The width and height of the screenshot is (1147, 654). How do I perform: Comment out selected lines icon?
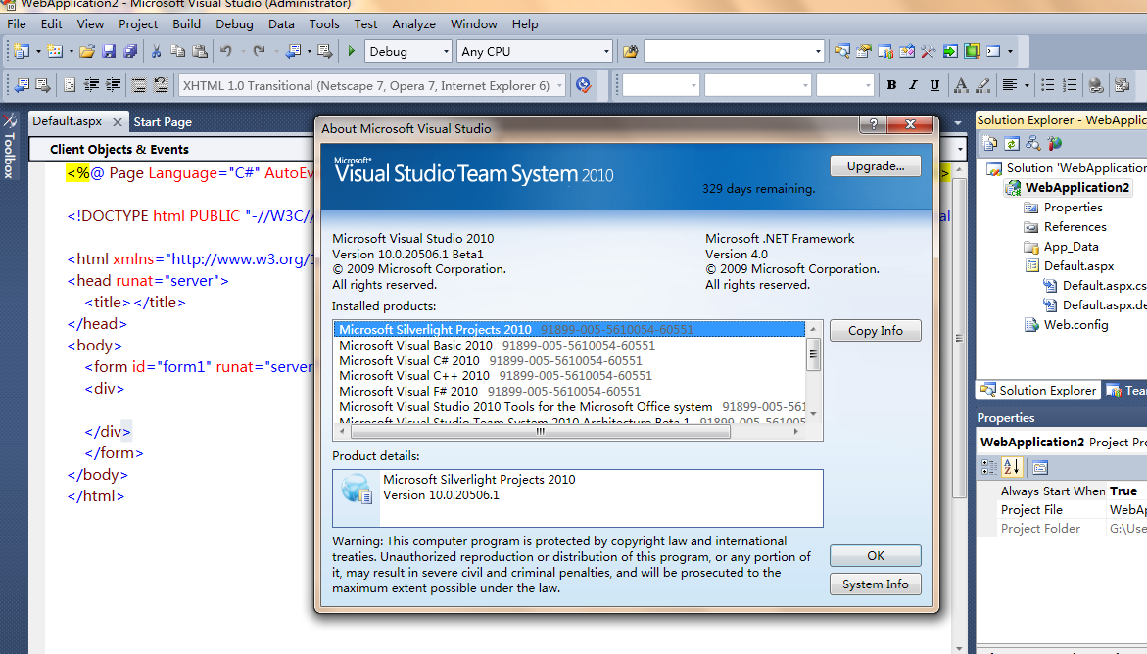click(139, 85)
